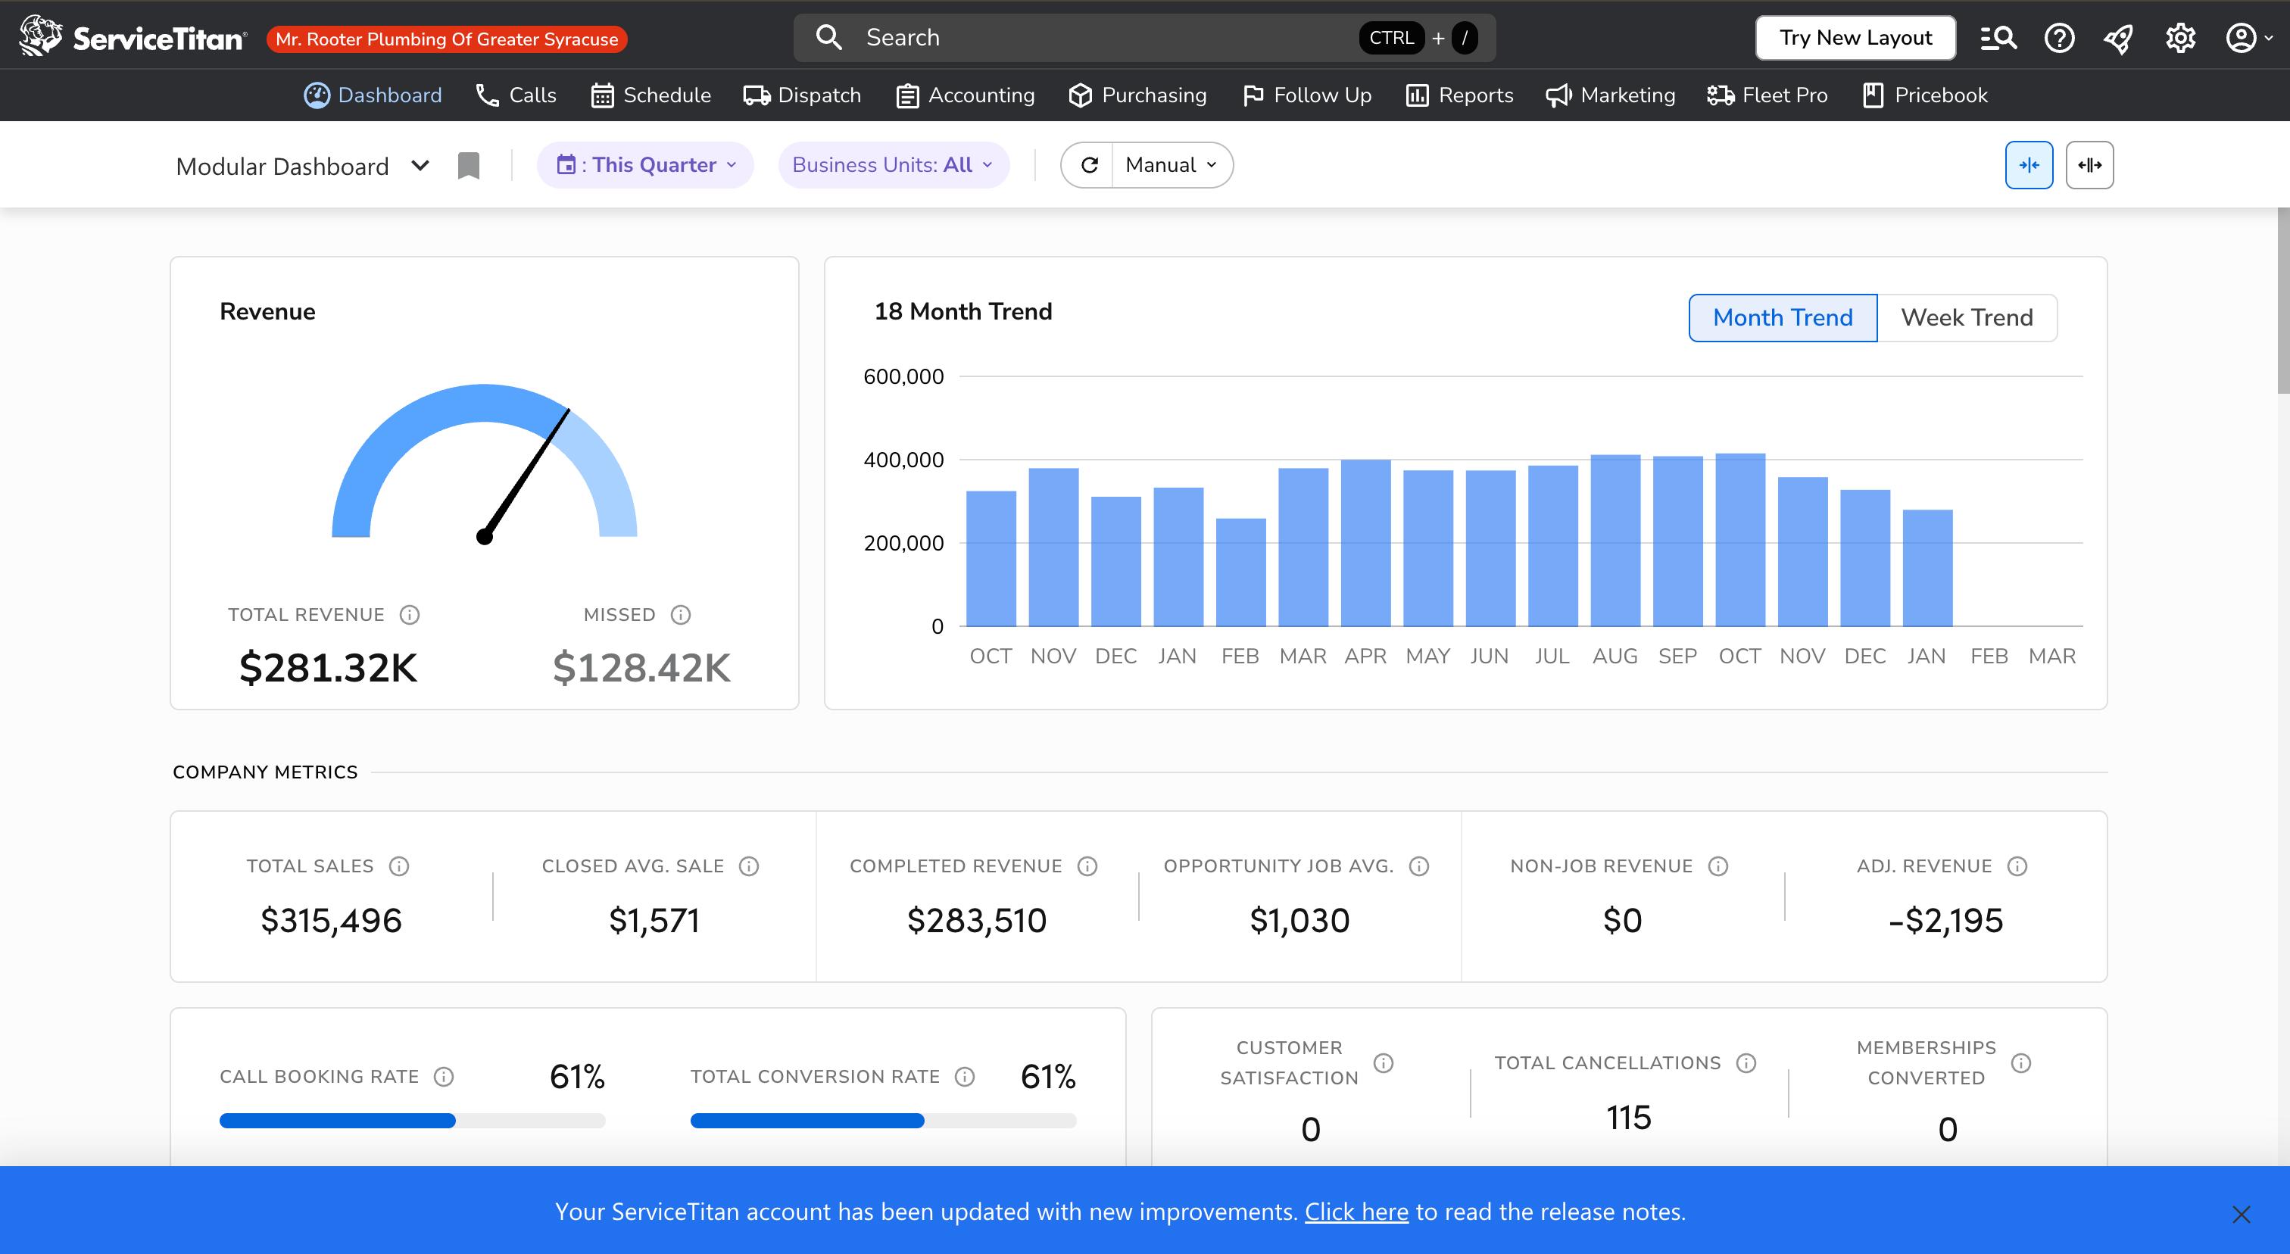Click info icon next to Total Cancellations
The image size is (2290, 1254).
[x=1746, y=1063]
